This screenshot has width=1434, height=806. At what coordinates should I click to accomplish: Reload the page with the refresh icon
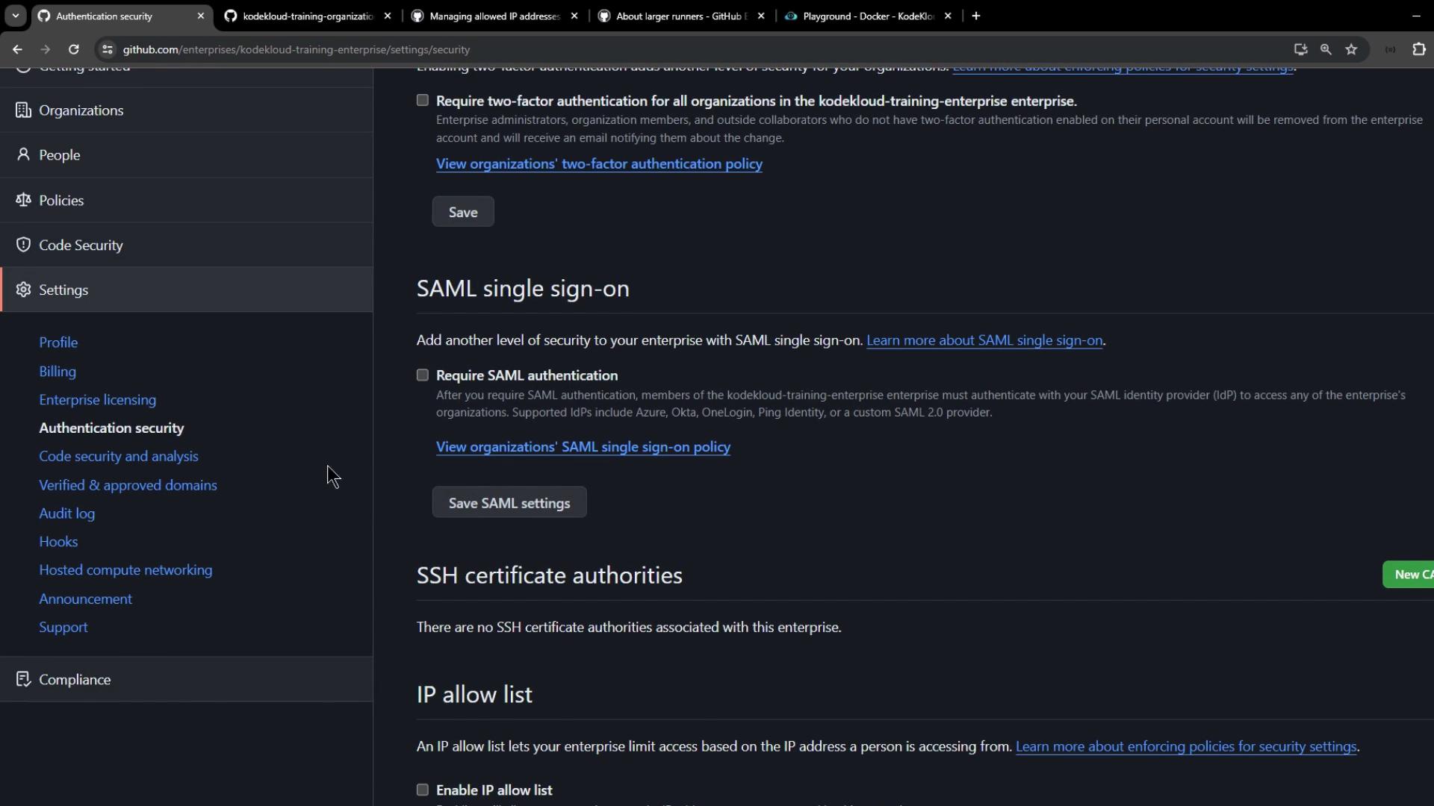click(73, 49)
